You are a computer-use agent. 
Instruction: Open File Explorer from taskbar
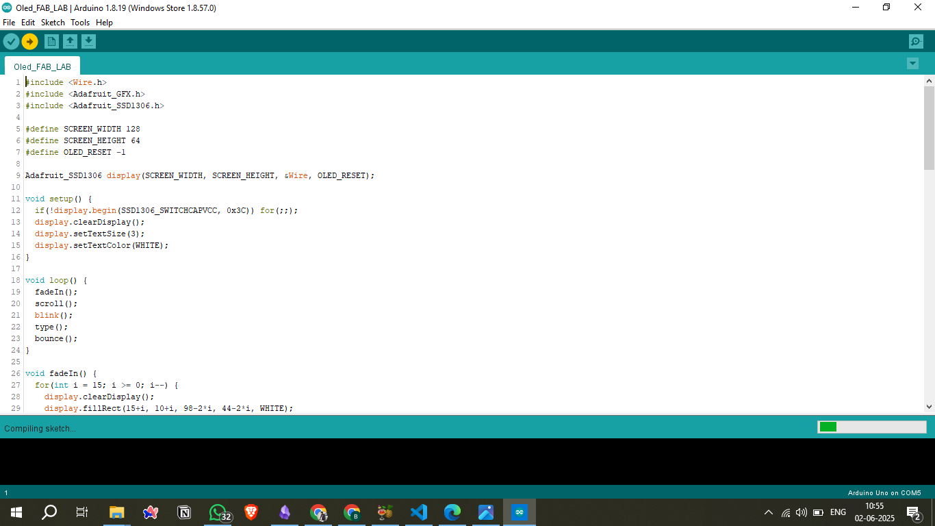click(117, 512)
